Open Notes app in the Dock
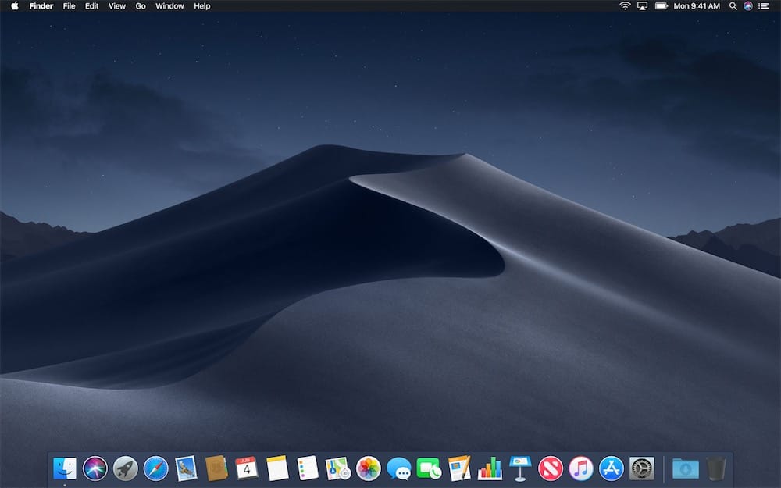 277,468
